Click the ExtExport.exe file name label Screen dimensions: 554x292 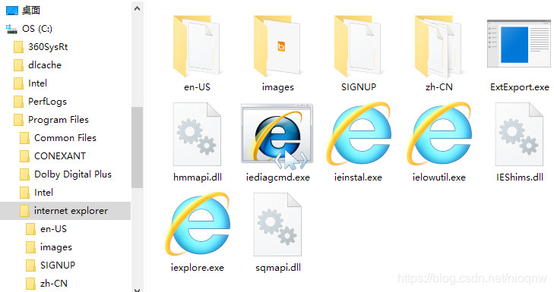point(519,87)
